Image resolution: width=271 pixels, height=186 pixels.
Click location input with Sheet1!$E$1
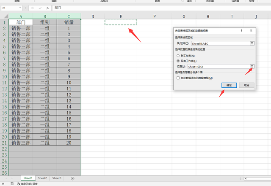[x=218, y=67]
